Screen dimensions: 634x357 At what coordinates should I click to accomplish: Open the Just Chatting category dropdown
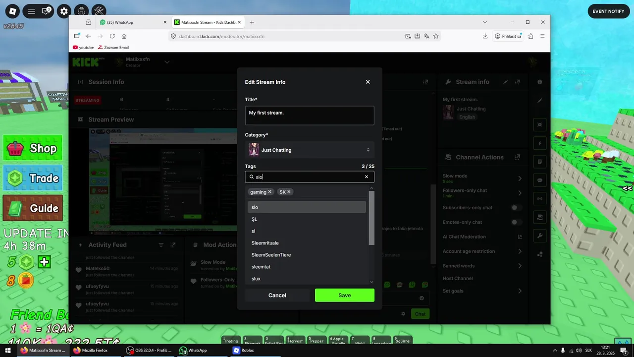[310, 150]
